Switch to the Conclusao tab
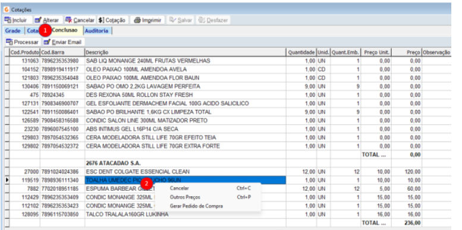 [65, 30]
